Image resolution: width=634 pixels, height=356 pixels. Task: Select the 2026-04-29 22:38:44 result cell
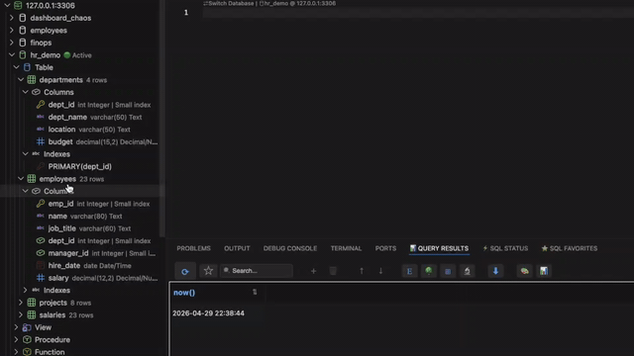tap(208, 313)
